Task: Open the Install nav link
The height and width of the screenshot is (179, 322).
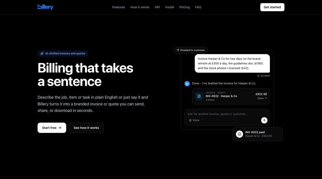Action: pos(170,7)
